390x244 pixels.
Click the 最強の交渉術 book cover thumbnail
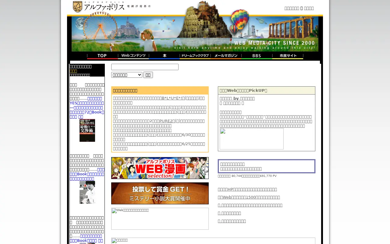pos(87,130)
